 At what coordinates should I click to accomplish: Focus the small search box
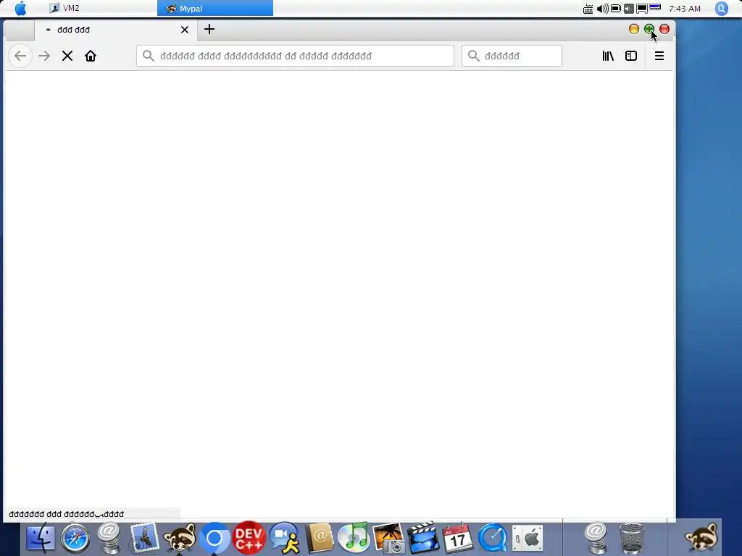click(x=512, y=56)
